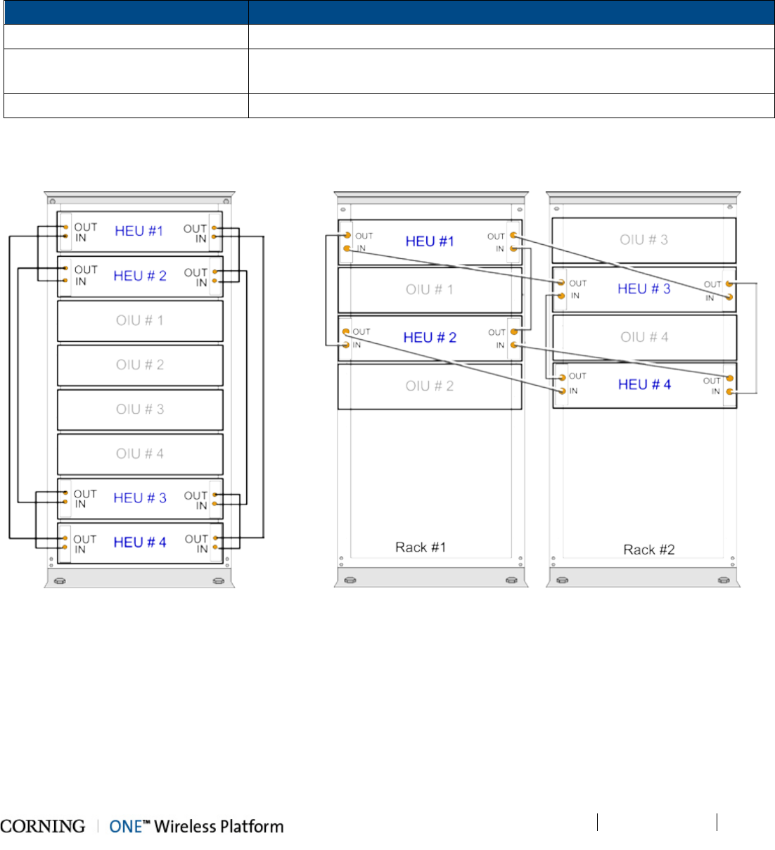Click left IN connector of HEU # 4 in Rack #2

tap(562, 391)
